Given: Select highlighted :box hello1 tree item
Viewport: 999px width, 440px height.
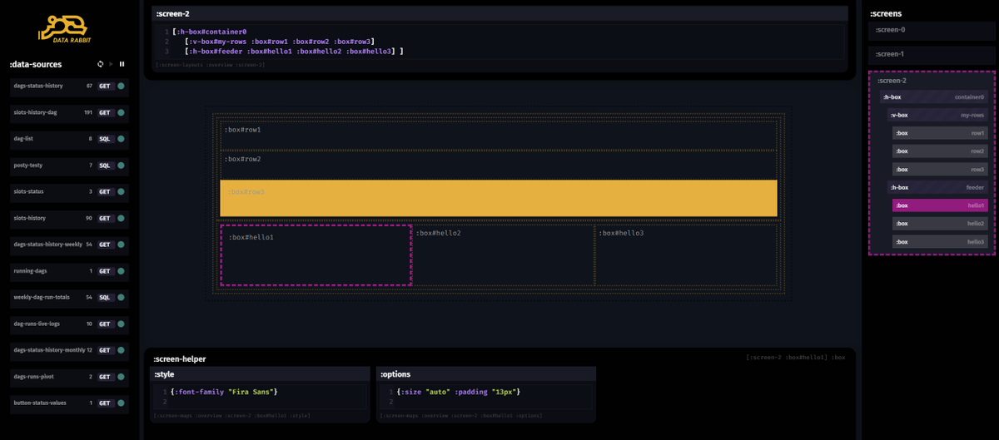Looking at the screenshot, I should coord(940,205).
